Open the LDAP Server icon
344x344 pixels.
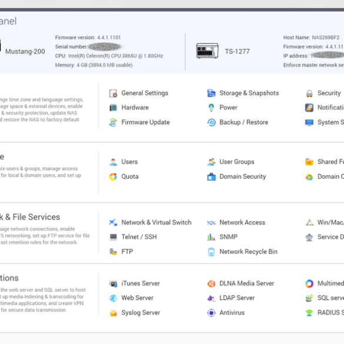pos(211,298)
